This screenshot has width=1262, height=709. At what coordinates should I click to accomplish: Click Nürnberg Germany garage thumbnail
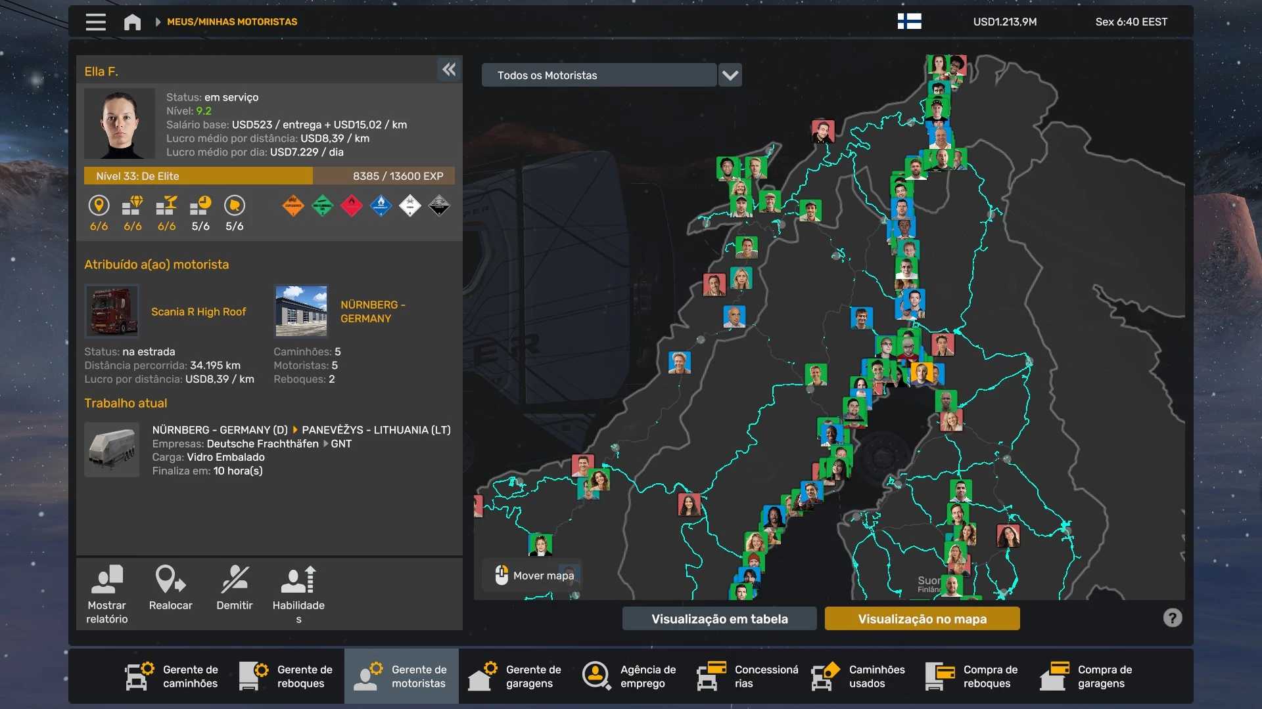(301, 311)
